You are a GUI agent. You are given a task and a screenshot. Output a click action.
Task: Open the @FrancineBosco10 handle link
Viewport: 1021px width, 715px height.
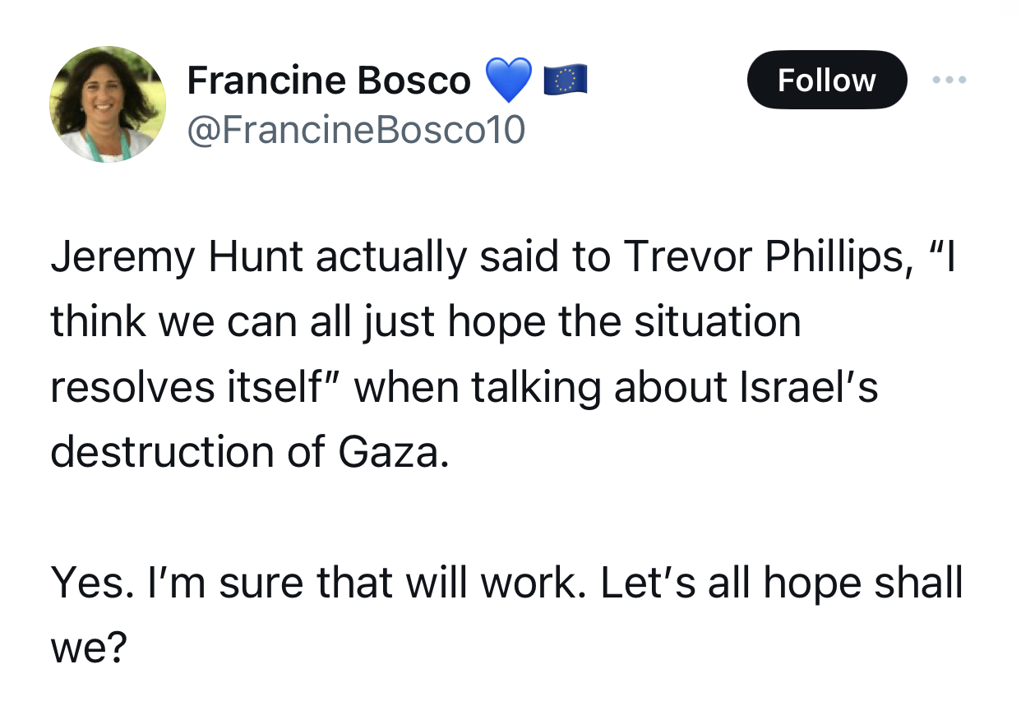(x=356, y=130)
